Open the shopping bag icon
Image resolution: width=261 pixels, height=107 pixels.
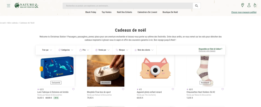coord(255,5)
